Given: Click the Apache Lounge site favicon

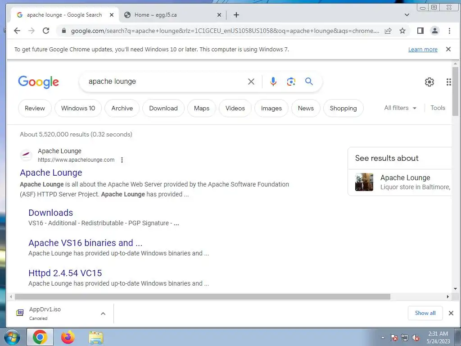Looking at the screenshot, I should (x=26, y=155).
